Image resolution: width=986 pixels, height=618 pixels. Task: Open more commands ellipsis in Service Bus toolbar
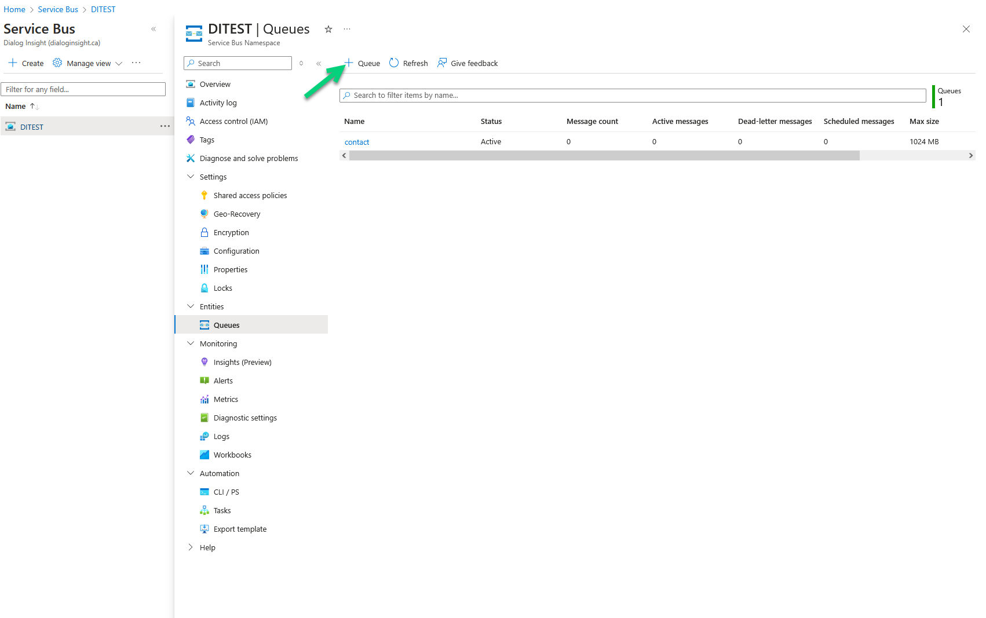136,63
